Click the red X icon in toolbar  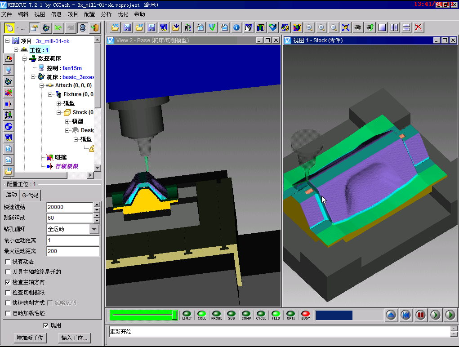tap(419, 27)
